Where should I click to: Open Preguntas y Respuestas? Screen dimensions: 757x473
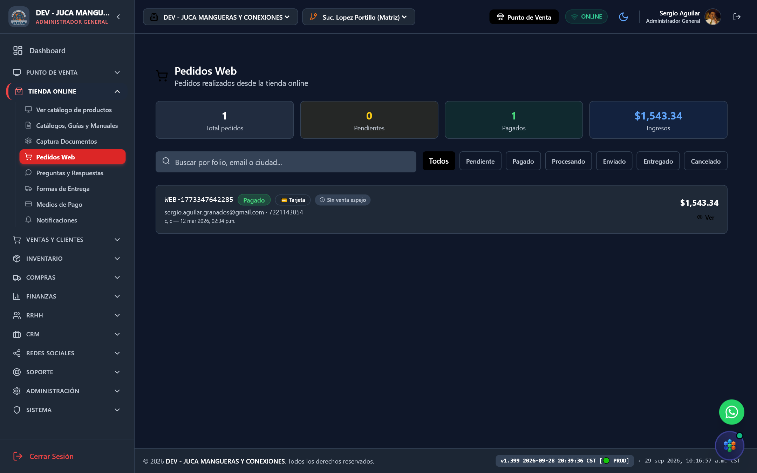[72, 173]
